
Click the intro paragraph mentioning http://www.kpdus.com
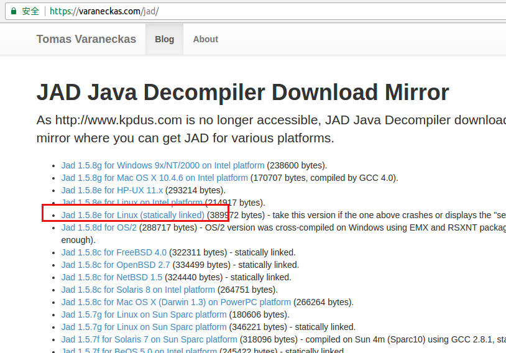click(271, 129)
